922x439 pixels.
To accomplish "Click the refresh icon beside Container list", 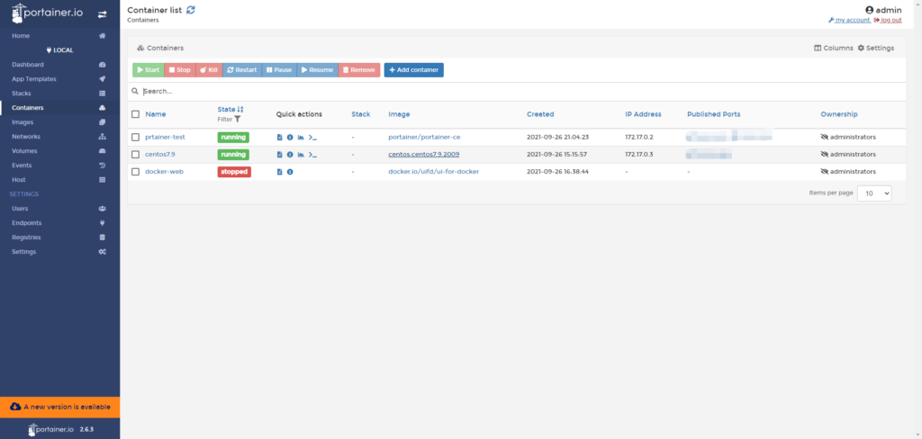I will click(x=191, y=9).
